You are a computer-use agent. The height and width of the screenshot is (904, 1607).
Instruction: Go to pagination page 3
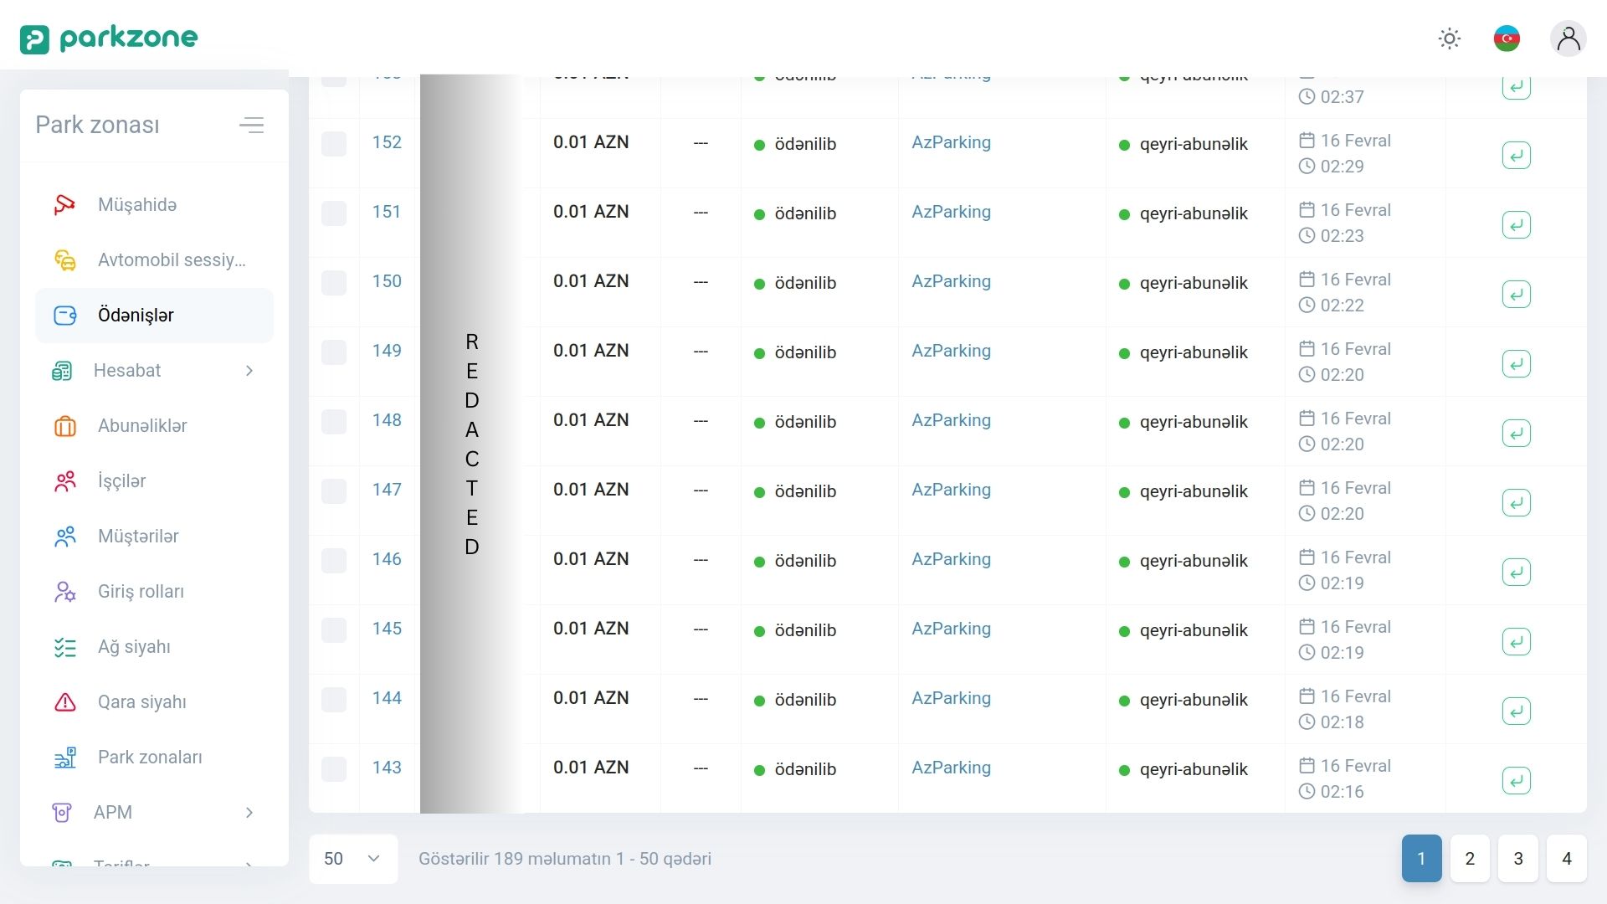pyautogui.click(x=1517, y=859)
